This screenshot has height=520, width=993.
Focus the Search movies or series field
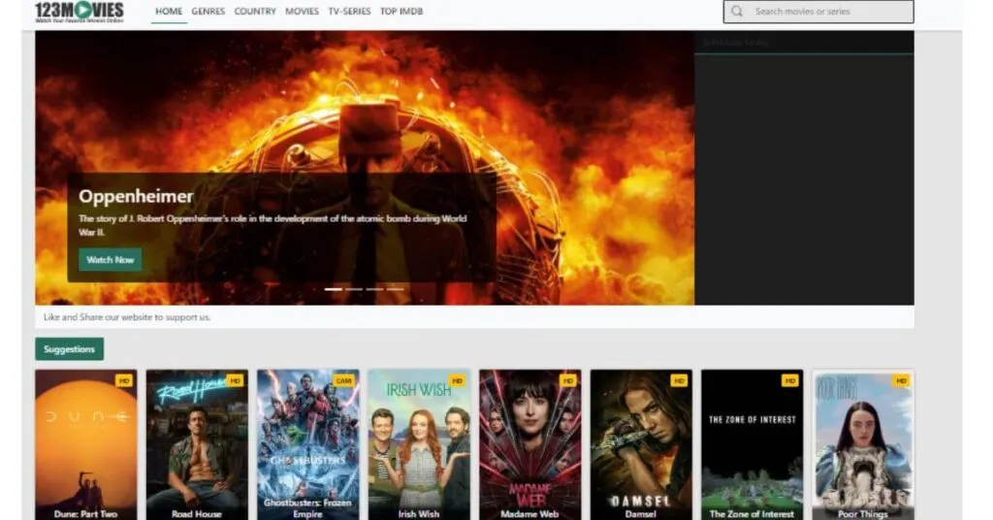[x=818, y=12]
